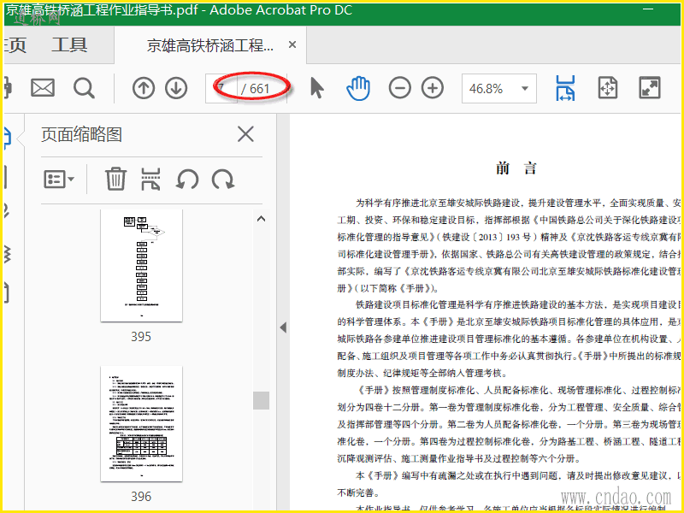Rotate pages counterclockwise
Image resolution: width=684 pixels, height=513 pixels.
(x=187, y=180)
